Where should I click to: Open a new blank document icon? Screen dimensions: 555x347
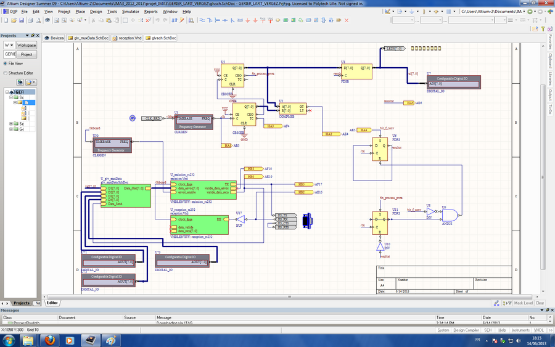[5, 20]
